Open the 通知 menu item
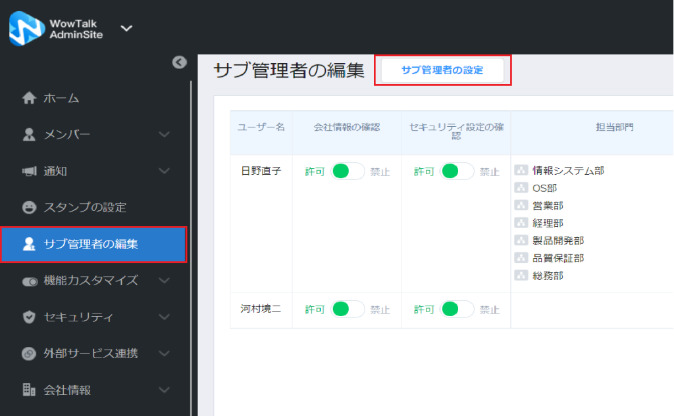674x416 pixels. (95, 171)
